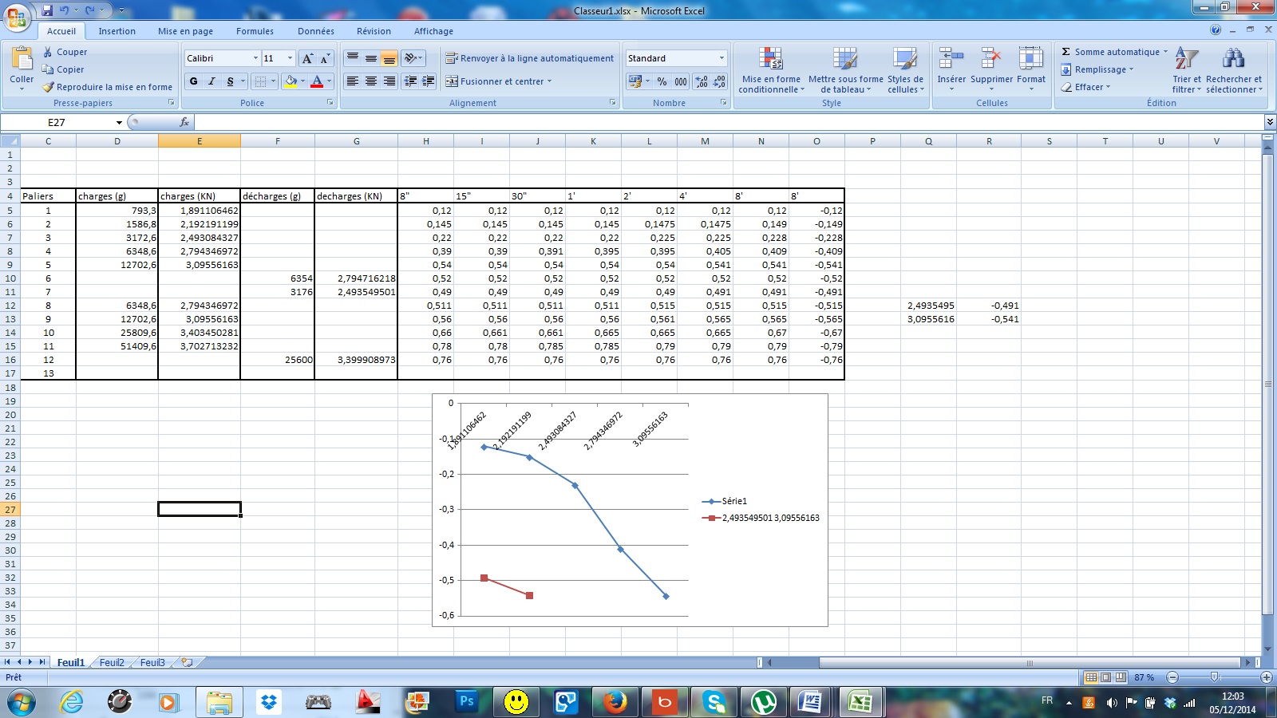Image resolution: width=1277 pixels, height=718 pixels.
Task: Select the Feuil3 sheet tab
Action: [152, 662]
